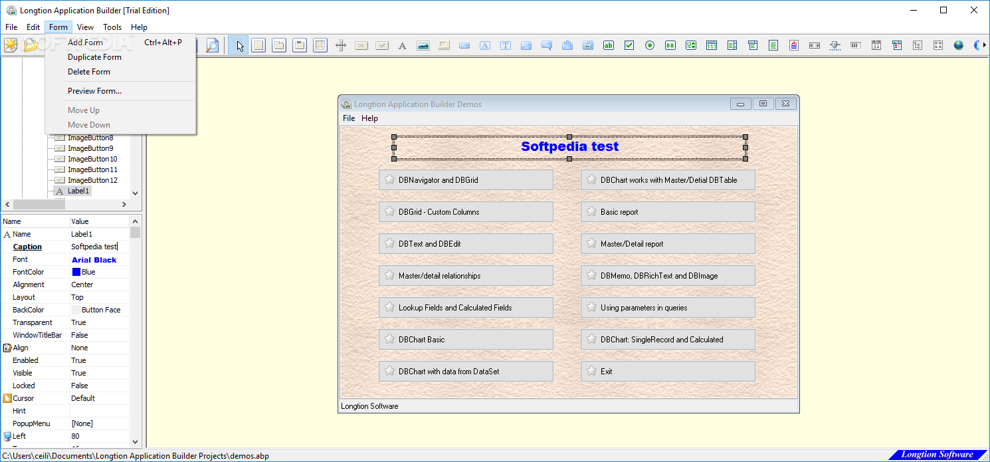
Task: Select the horizontal ScrollBar component tool
Action: (815, 45)
